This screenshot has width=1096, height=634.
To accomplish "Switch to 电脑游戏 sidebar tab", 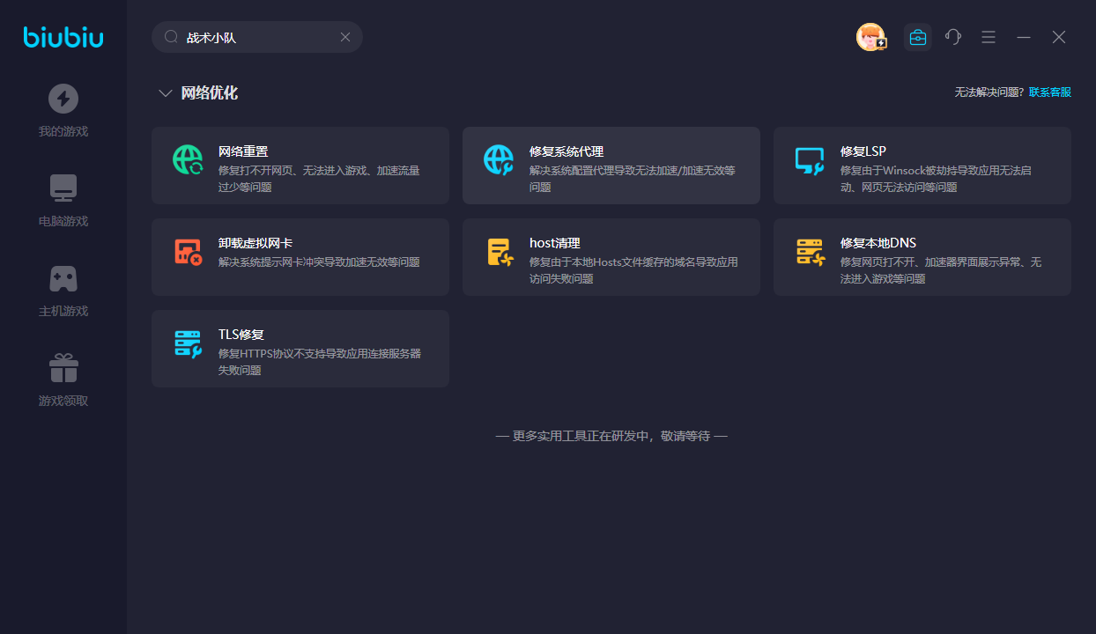I will pyautogui.click(x=63, y=200).
